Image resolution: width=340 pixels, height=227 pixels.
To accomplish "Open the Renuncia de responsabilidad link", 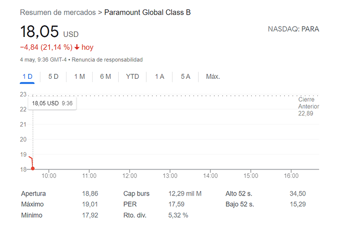I will [x=107, y=60].
